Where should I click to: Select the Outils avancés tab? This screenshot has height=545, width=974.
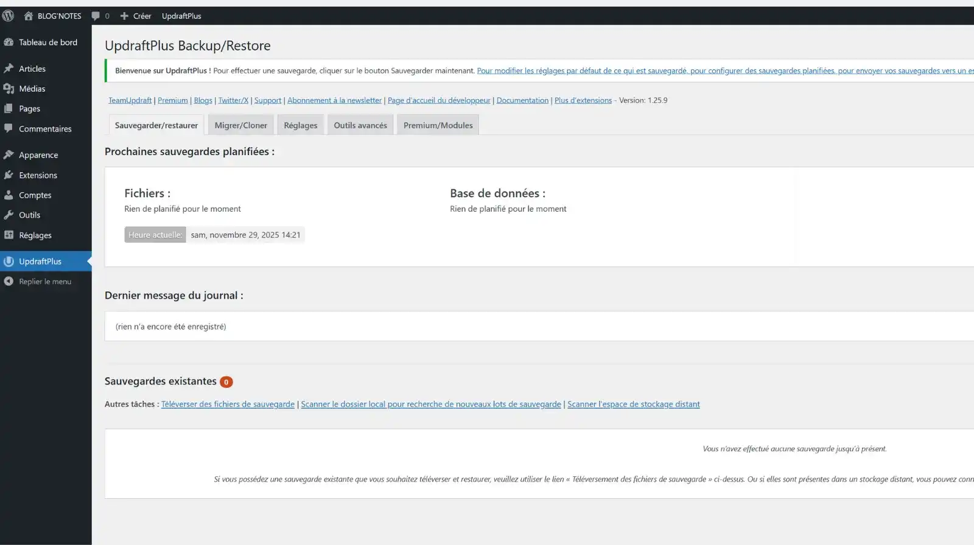360,125
